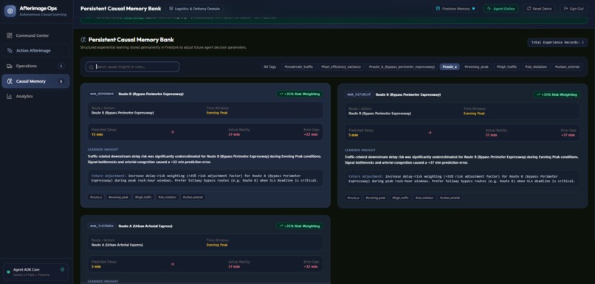595x284 pixels.
Task: Select the All Tags filter
Action: pyautogui.click(x=269, y=66)
